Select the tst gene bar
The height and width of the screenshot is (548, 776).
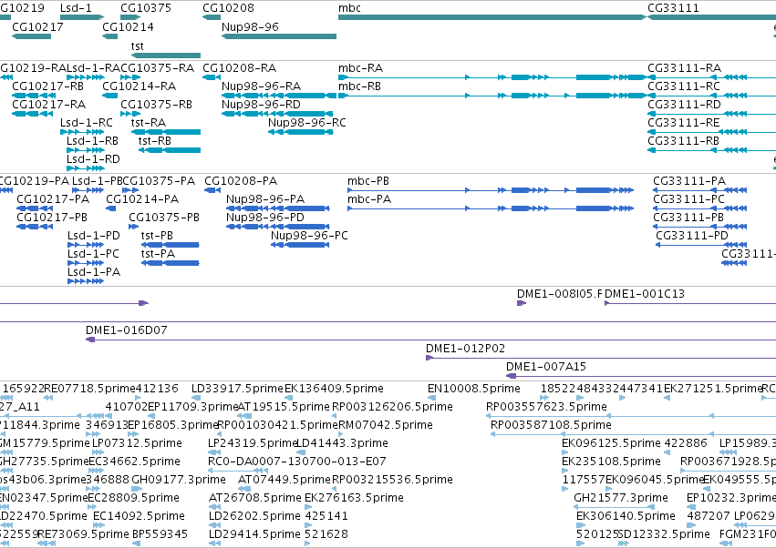pos(166,56)
